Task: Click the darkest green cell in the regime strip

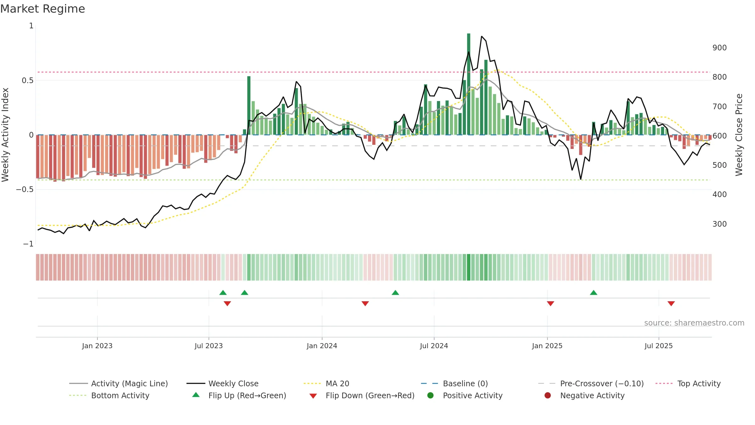Action: coord(469,267)
